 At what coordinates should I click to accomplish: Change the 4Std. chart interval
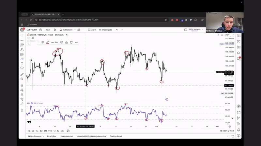point(48,30)
